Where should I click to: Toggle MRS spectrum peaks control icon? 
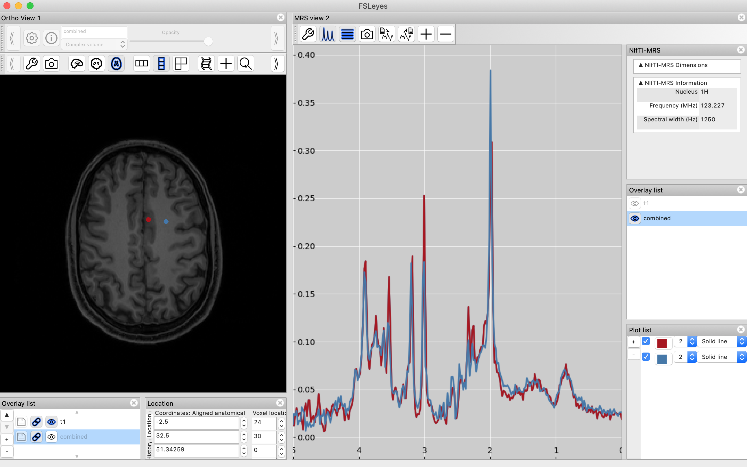328,34
